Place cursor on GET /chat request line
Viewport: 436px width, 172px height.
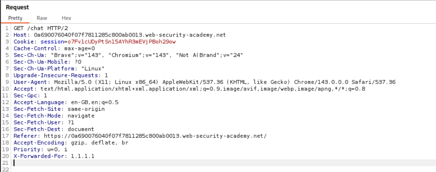[x=36, y=28]
